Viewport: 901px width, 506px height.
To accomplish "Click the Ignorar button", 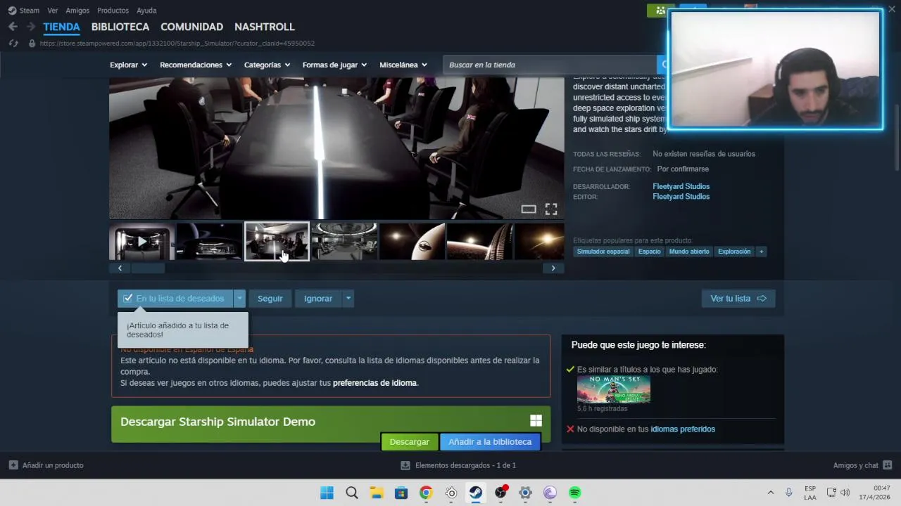I will pos(318,299).
